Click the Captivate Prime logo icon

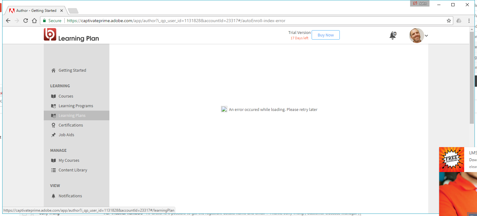50,34
